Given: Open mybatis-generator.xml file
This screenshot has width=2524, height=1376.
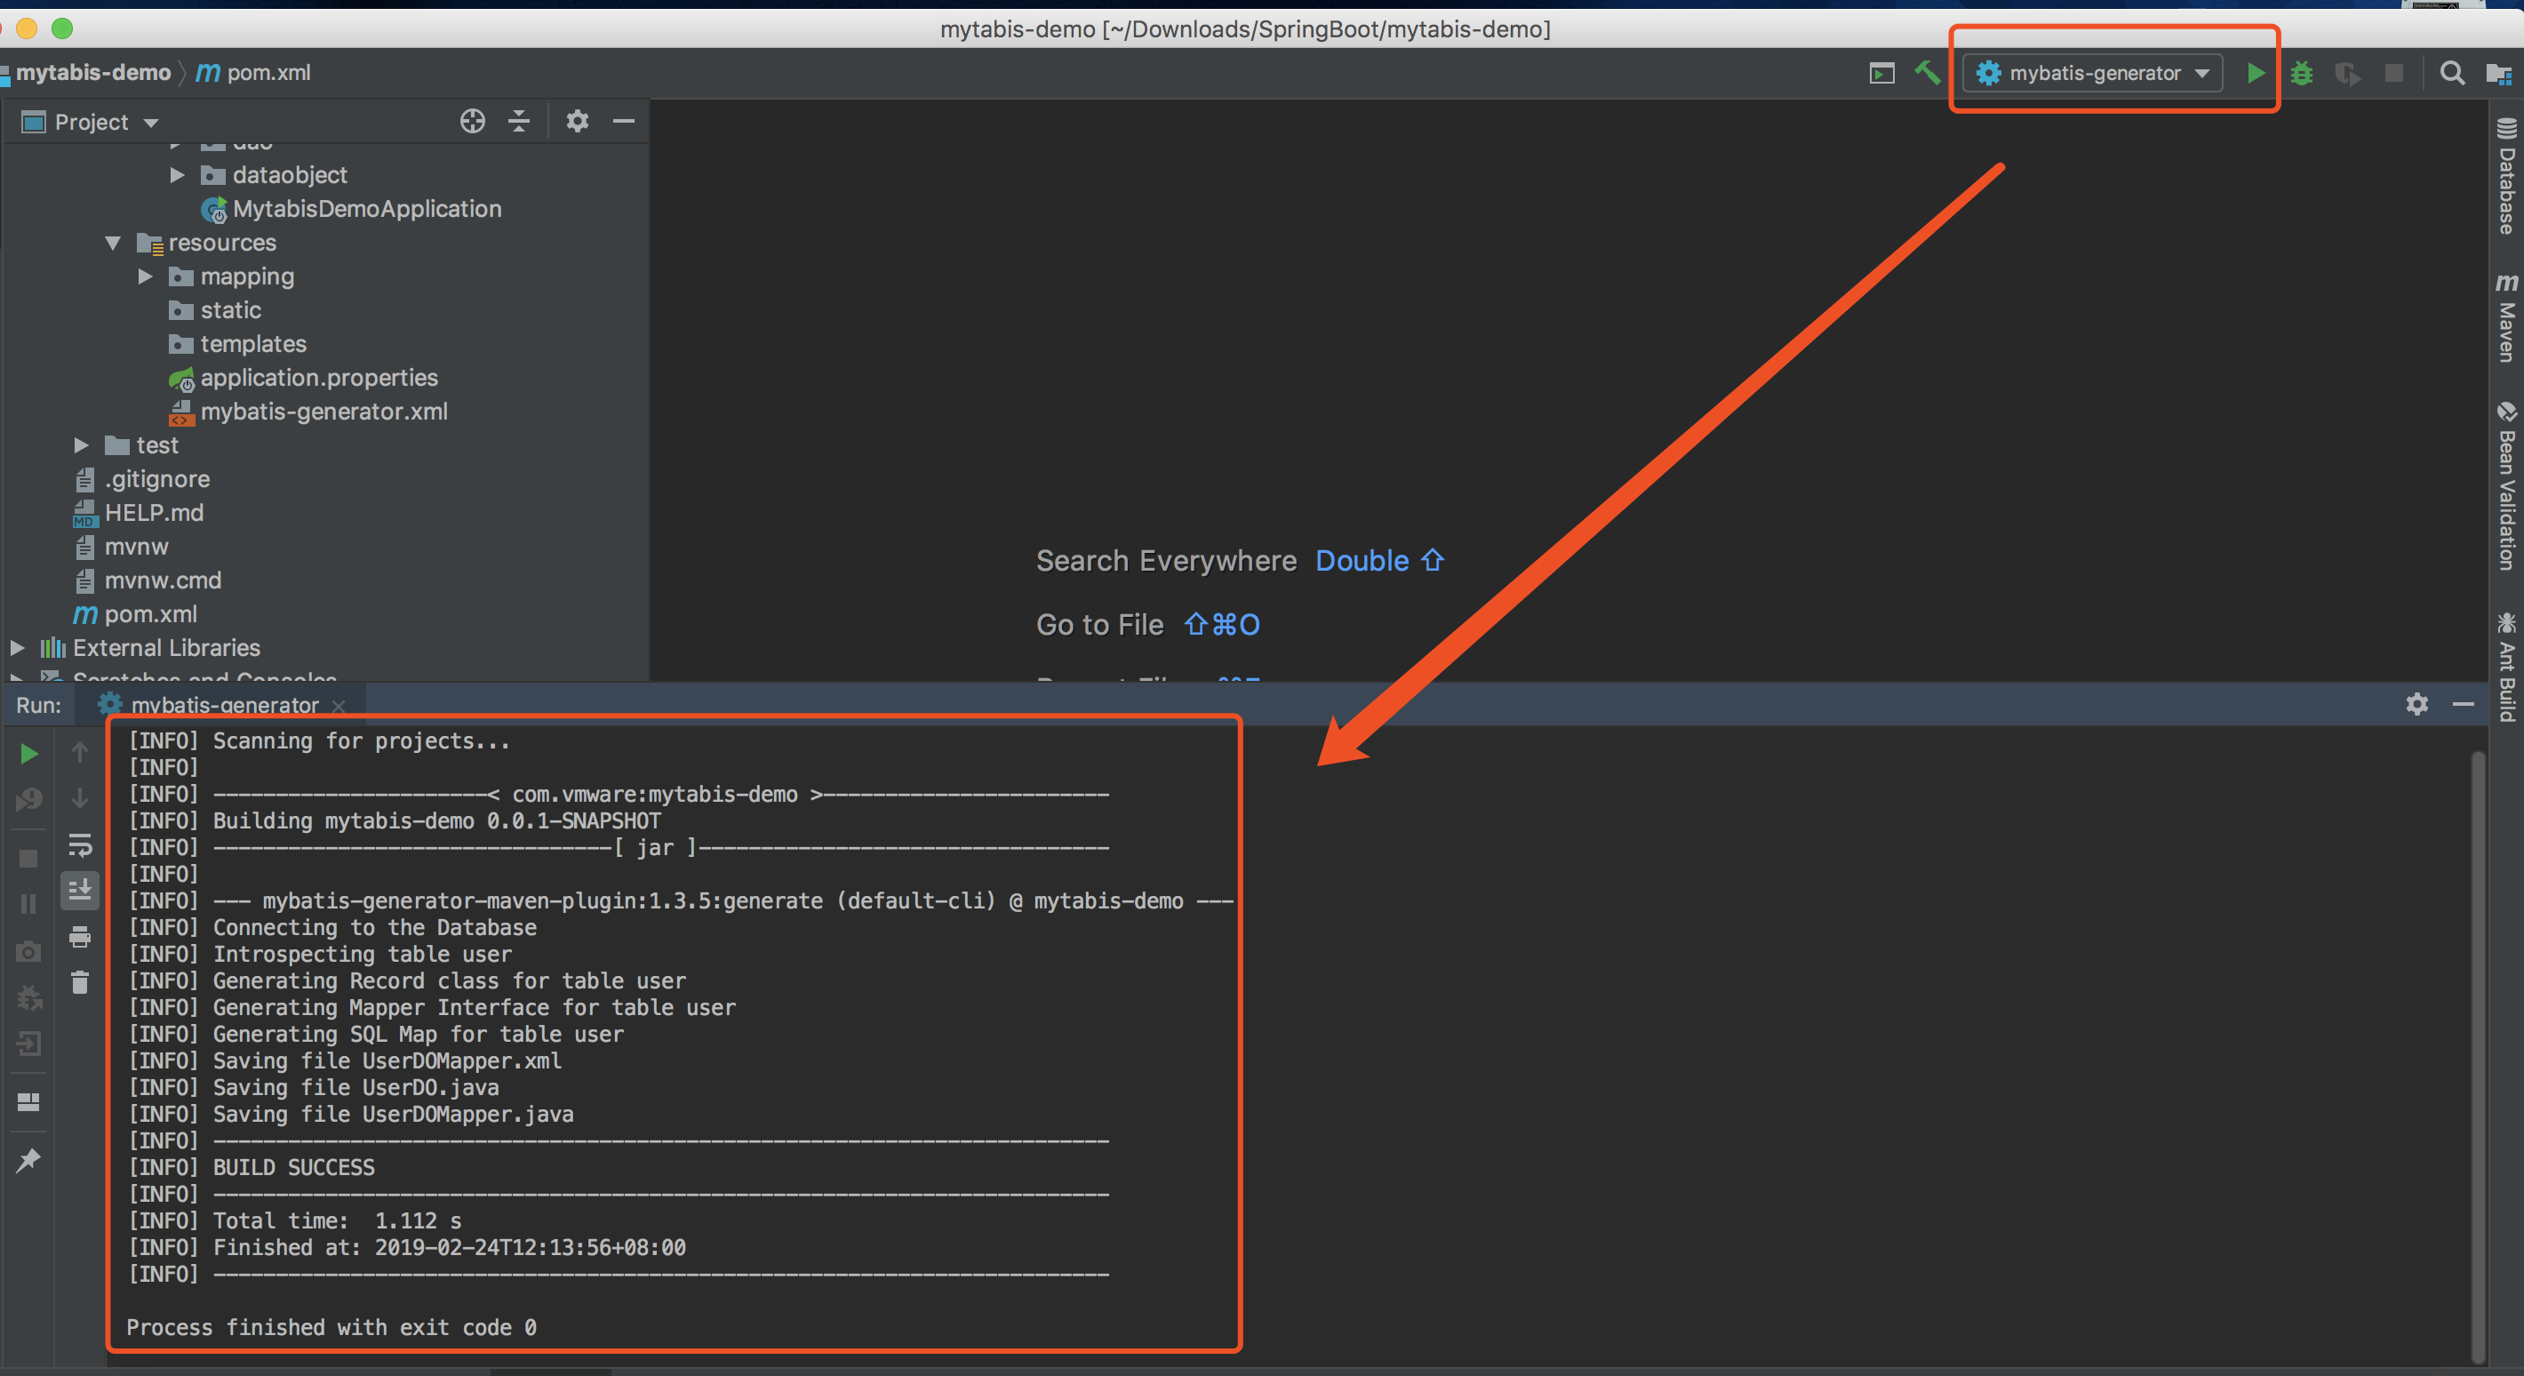Looking at the screenshot, I should 308,412.
